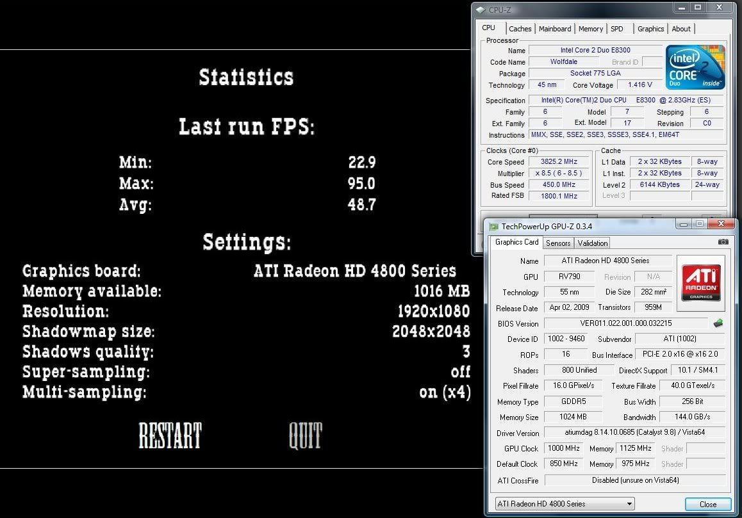Viewport: 742px width, 518px height.
Task: Click the Code Name value Wolfdale
Action: pyautogui.click(x=564, y=62)
